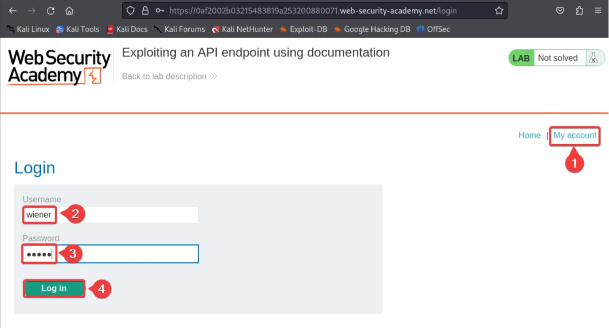
Task: Click Back to lab description
Action: click(x=164, y=76)
